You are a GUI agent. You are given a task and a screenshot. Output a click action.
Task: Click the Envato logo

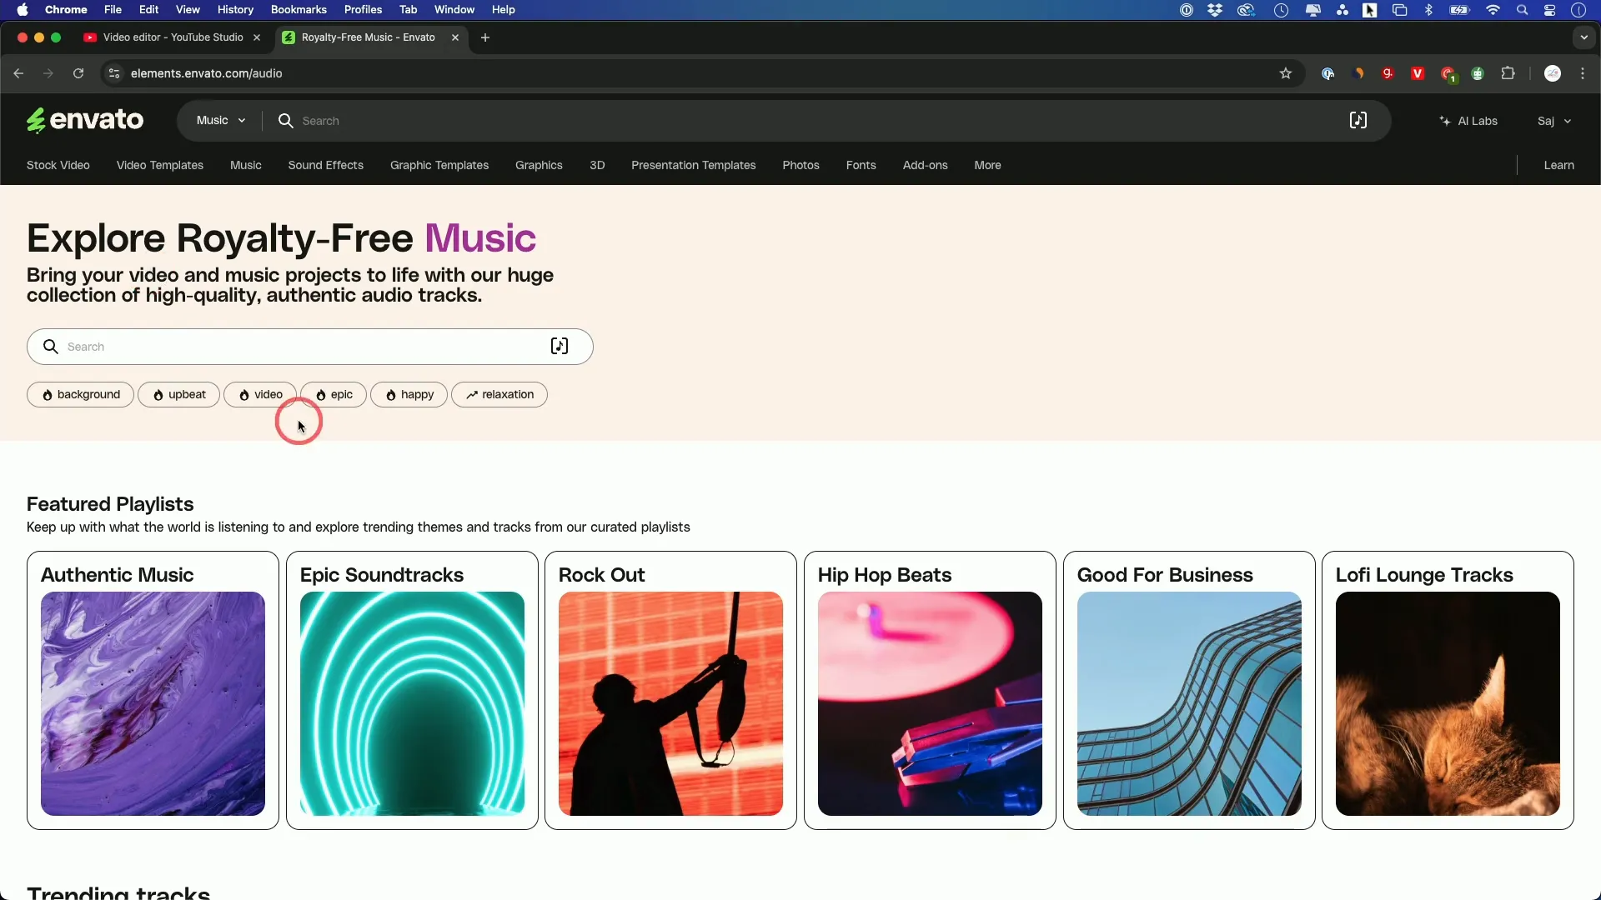(85, 121)
